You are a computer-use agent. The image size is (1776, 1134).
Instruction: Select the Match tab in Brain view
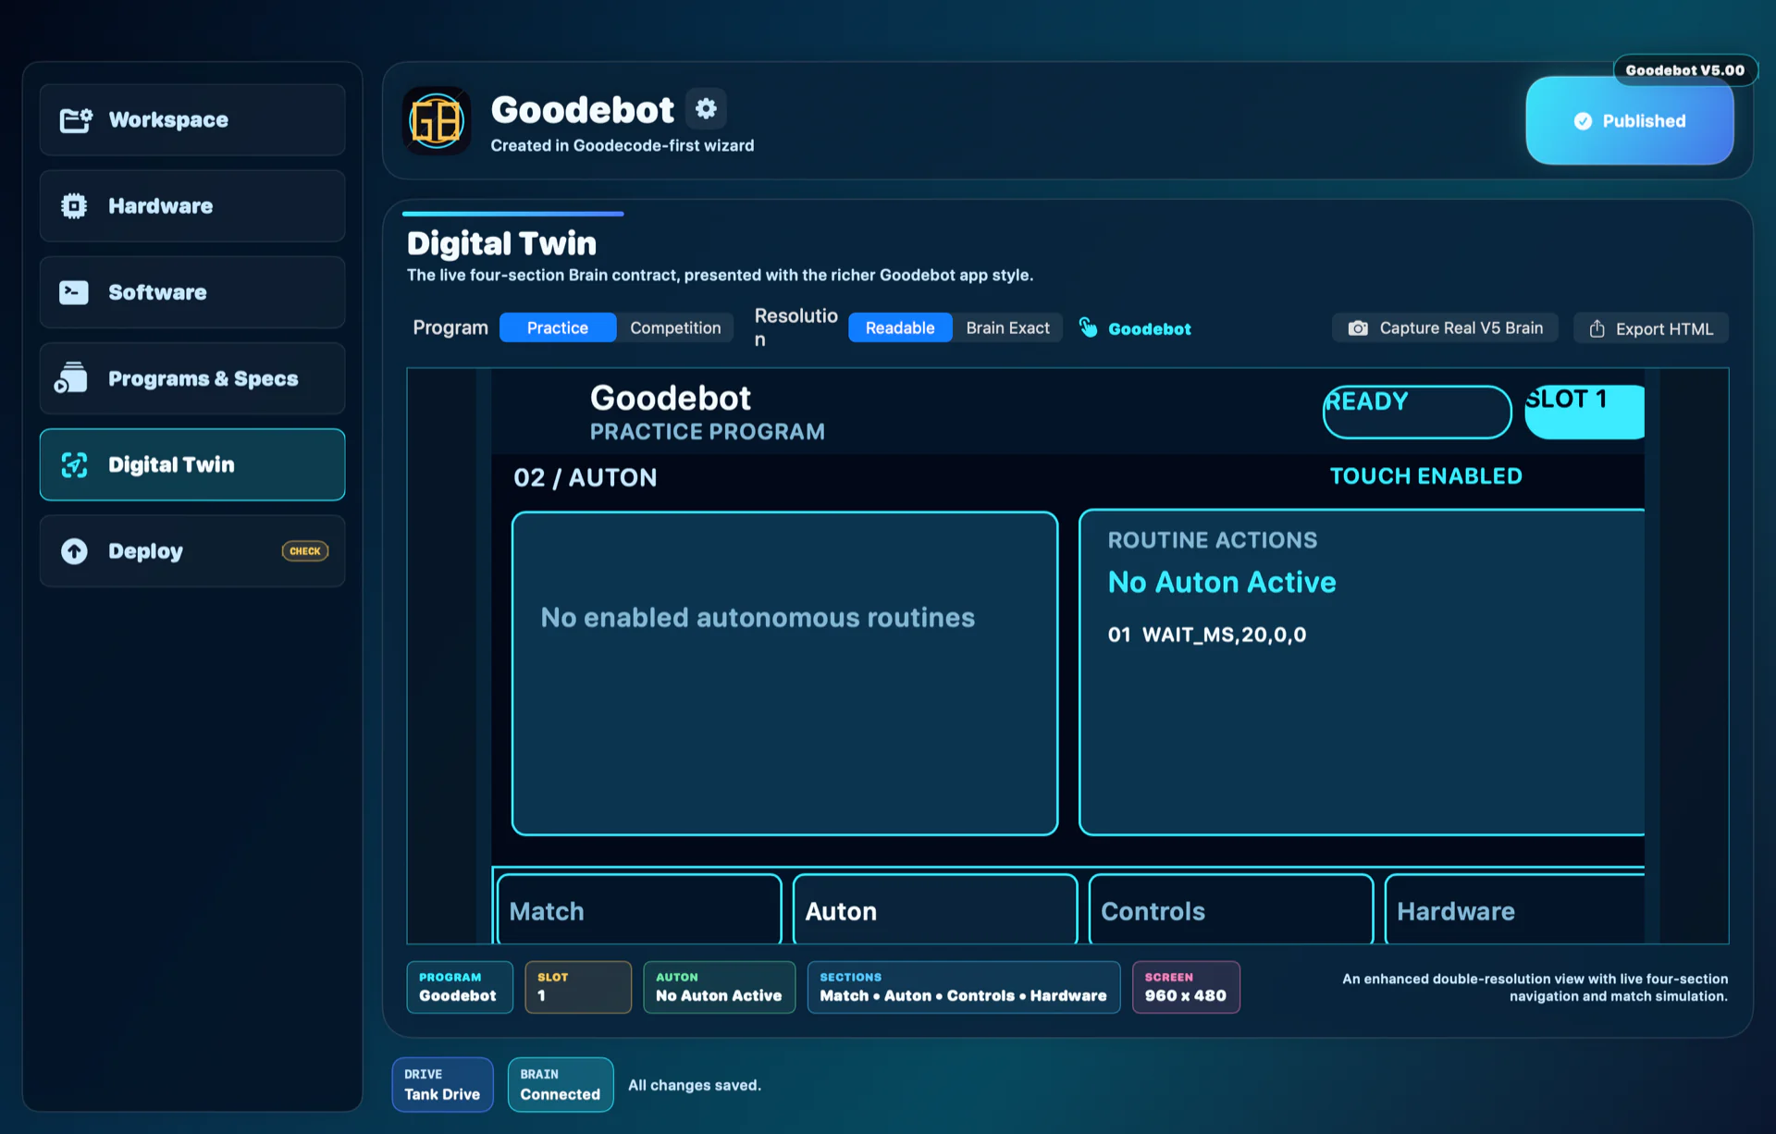(x=639, y=910)
